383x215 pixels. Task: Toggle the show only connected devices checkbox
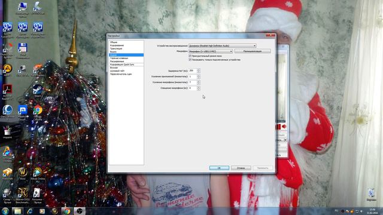[x=190, y=60]
